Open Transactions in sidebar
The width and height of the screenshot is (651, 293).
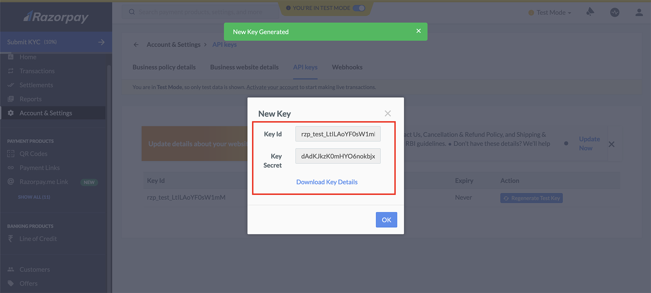37,71
